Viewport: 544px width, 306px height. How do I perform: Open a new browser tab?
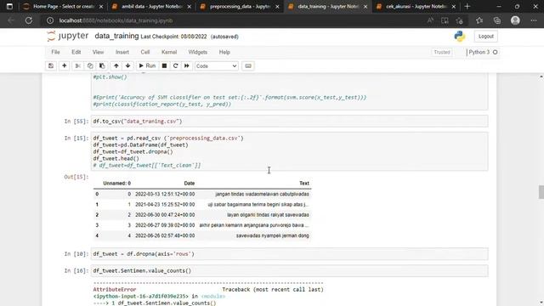click(x=467, y=6)
